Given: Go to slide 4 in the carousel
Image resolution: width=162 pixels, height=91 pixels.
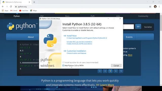Looking at the screenshot, I should (116, 71).
